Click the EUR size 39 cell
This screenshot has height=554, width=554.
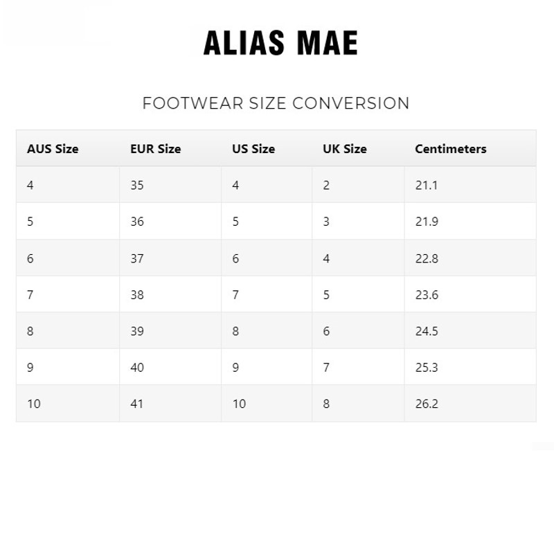pyautogui.click(x=170, y=331)
